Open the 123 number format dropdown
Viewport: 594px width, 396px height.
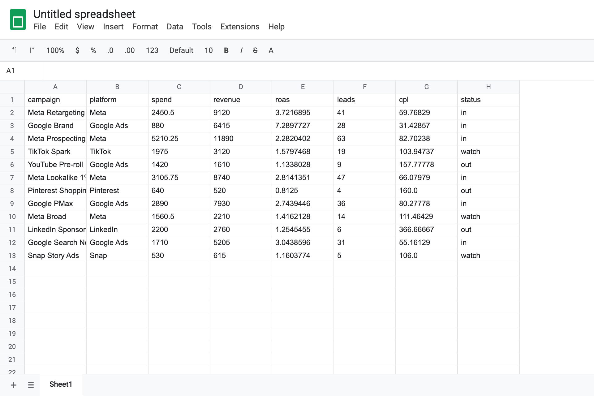coord(152,50)
